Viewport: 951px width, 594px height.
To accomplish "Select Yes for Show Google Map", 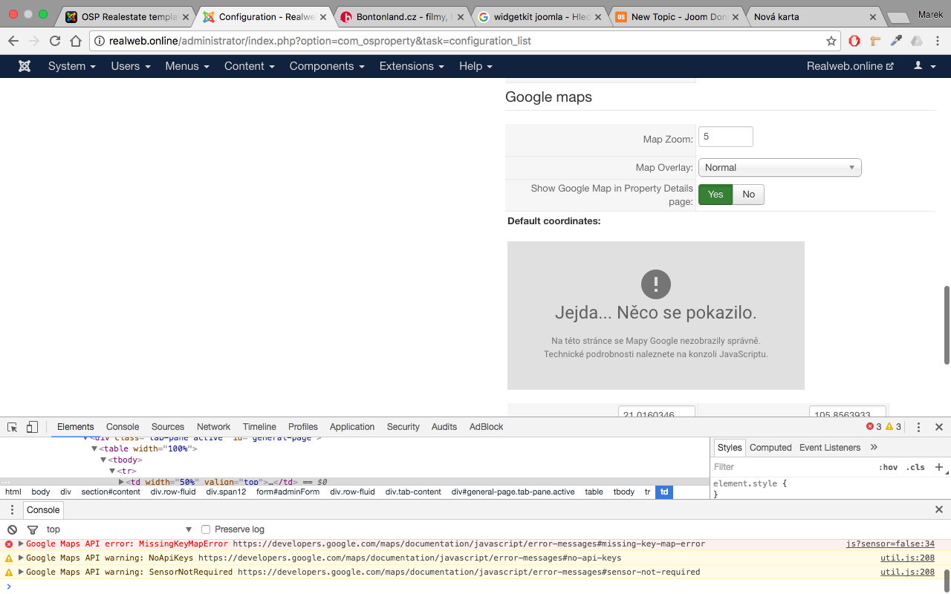I will point(715,195).
